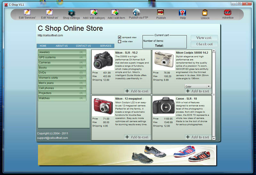Click the 'Canon - SLR - 18' title
This screenshot has width=256, height=175.
coord(186,99)
